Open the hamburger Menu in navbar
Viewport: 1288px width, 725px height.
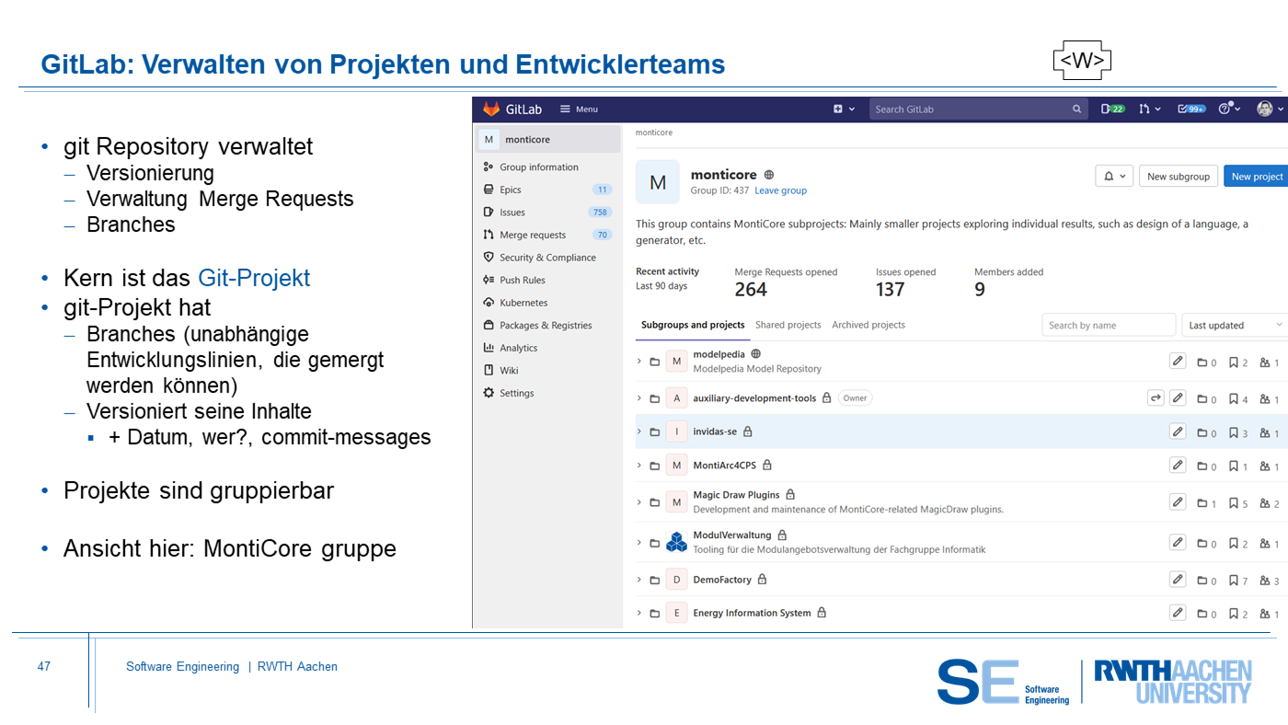click(x=579, y=109)
